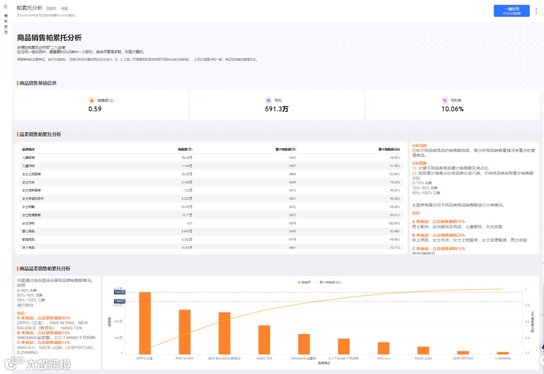Open the three-dot more options menu
This screenshot has height=374, width=544.
click(536, 11)
